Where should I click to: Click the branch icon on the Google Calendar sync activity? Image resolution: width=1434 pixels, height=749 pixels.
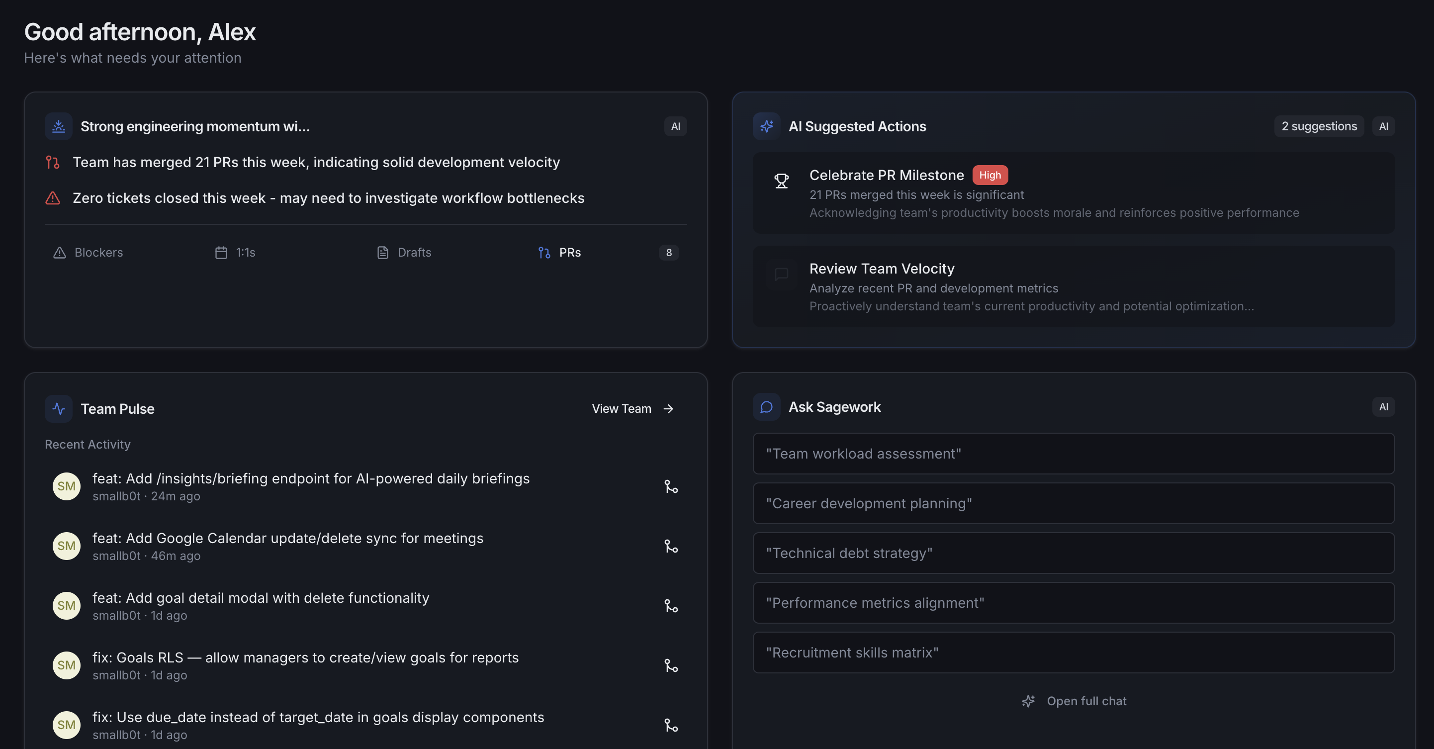[671, 546]
